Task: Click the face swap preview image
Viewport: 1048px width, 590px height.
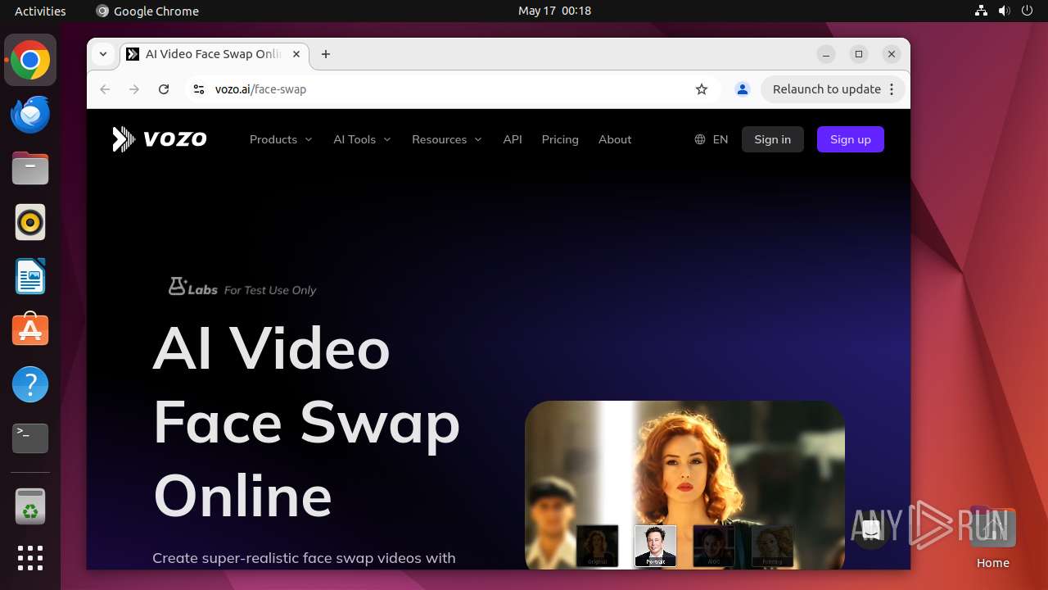Action: tap(684, 483)
